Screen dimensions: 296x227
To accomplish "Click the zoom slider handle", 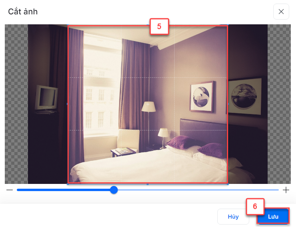I will (x=114, y=190).
